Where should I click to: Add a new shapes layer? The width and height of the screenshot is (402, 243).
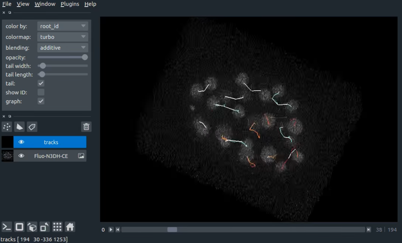tap(19, 127)
